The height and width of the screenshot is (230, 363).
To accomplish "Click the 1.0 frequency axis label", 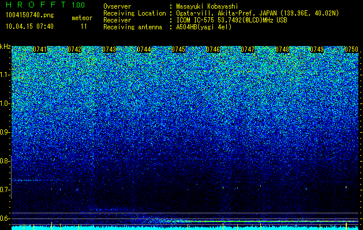I will point(4,103).
